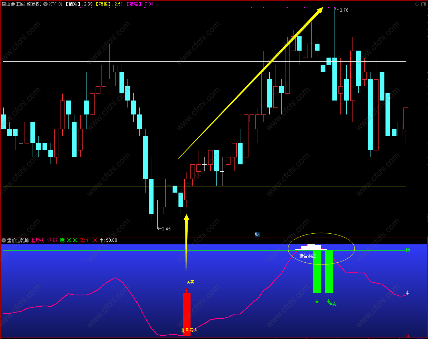Screen dimensions: 428x339
Task: Click the green 顶 89.00 readout
Action: (69, 240)
